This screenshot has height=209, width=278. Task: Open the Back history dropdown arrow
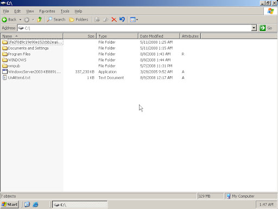[20, 20]
